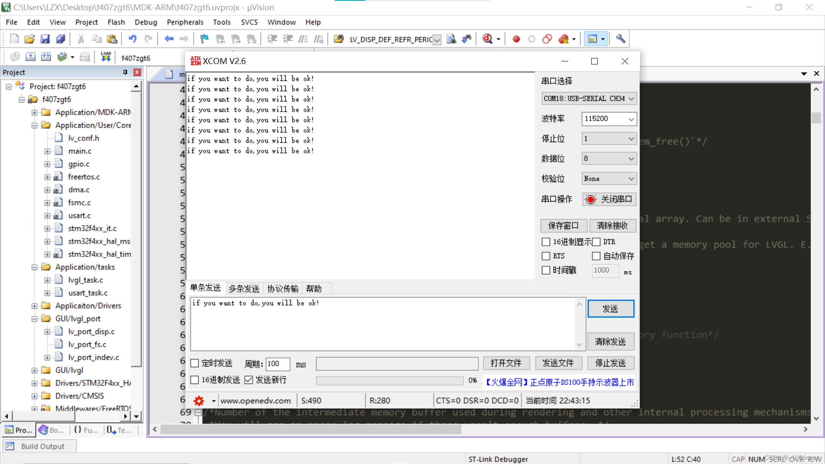Enable the DTR checkbox

click(596, 241)
